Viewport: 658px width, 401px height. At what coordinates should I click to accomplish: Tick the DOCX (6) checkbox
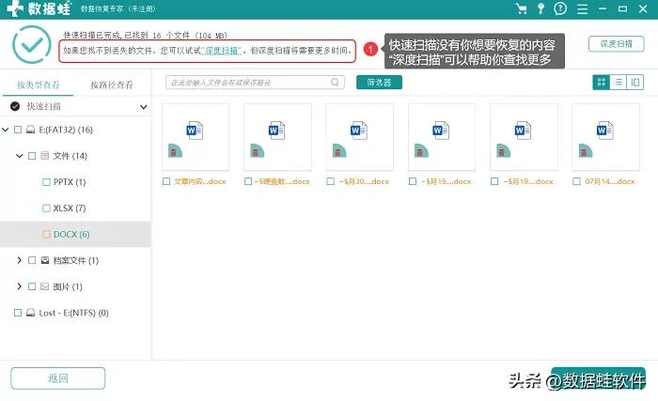(x=46, y=234)
